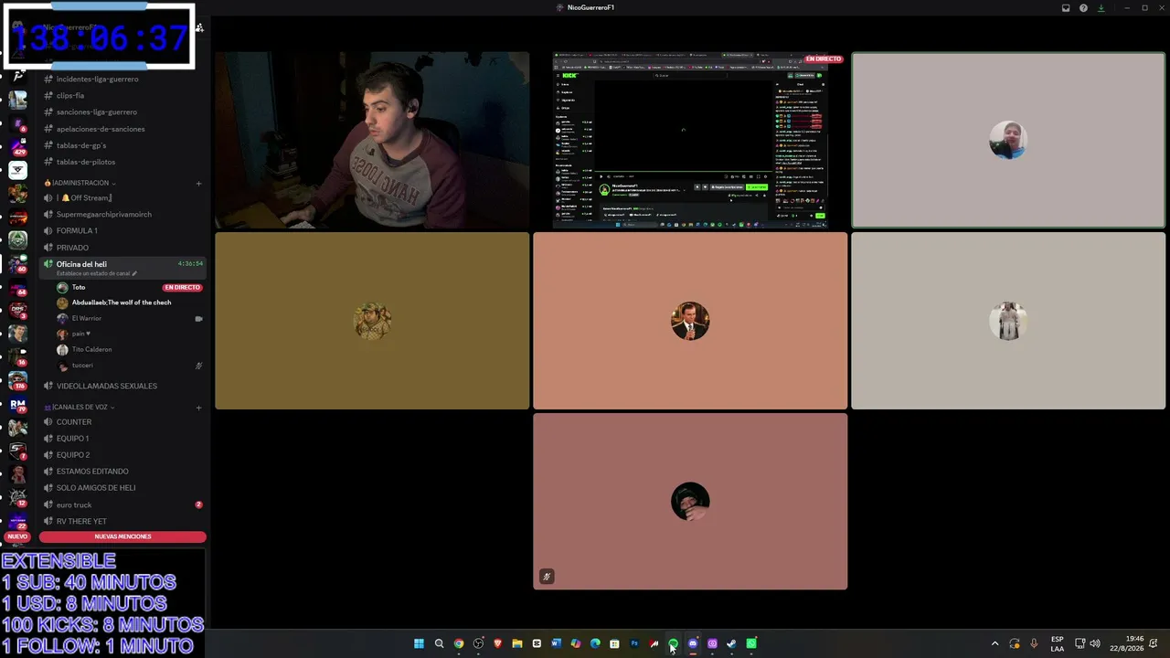
Task: Click user Toto in the voice channel list
Action: click(x=79, y=287)
